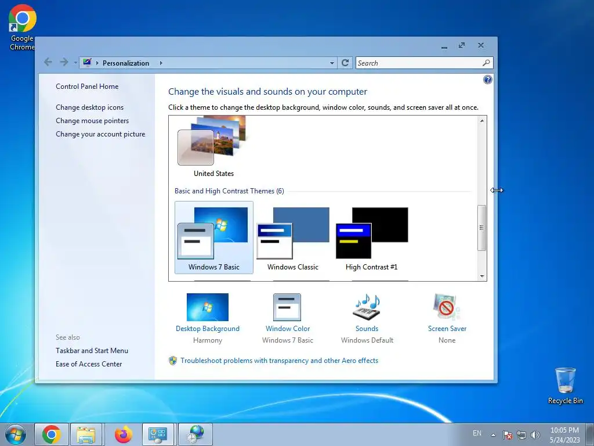The image size is (594, 446).
Task: Open Desktop Background settings icon
Action: [x=208, y=307]
